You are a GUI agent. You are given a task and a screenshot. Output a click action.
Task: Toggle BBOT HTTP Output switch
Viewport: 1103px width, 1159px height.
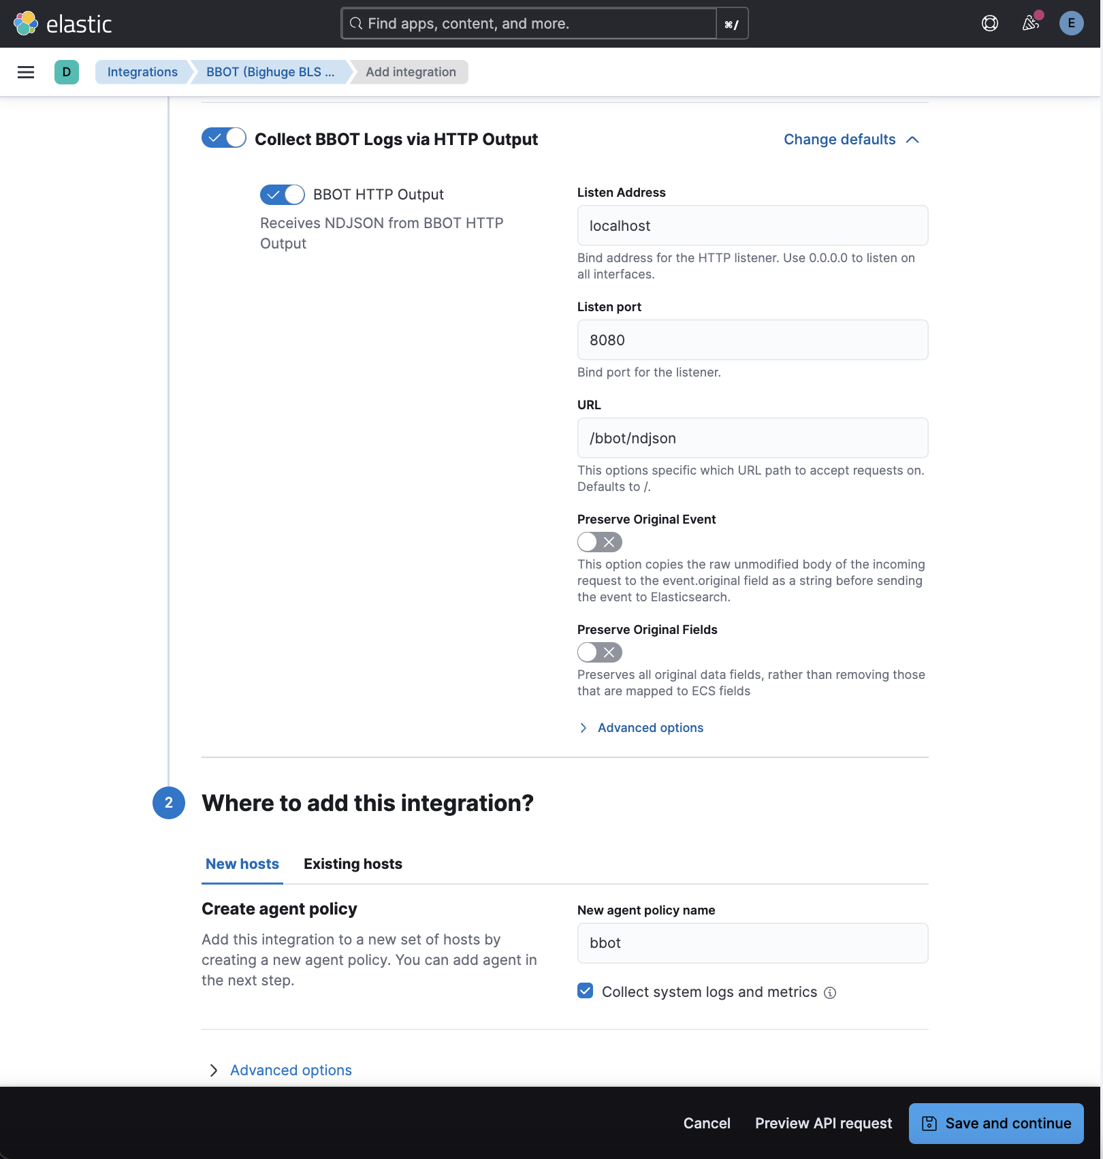click(x=283, y=195)
